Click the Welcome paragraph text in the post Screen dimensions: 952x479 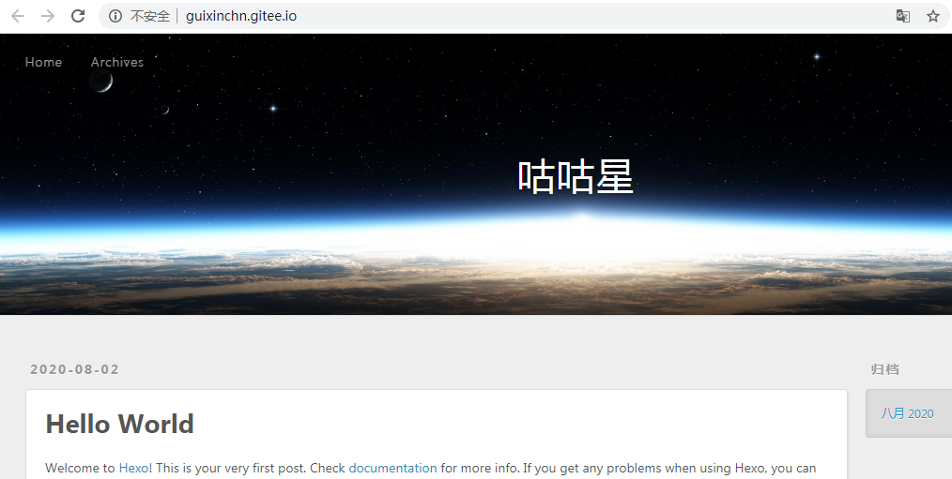tap(430, 468)
